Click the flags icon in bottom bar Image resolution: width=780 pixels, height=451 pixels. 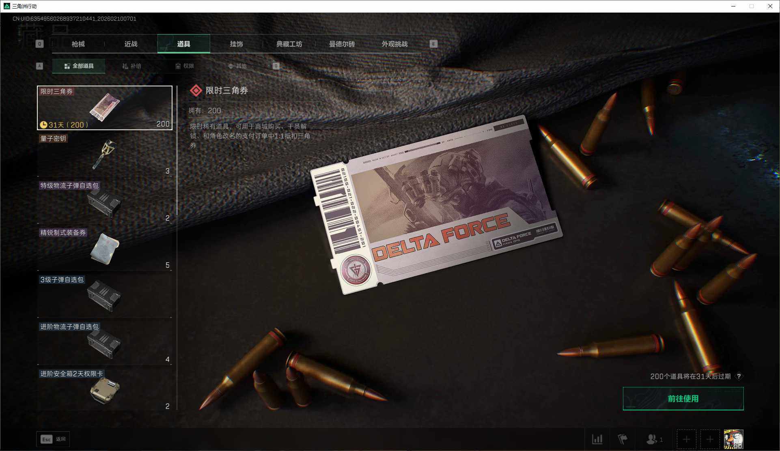point(622,439)
